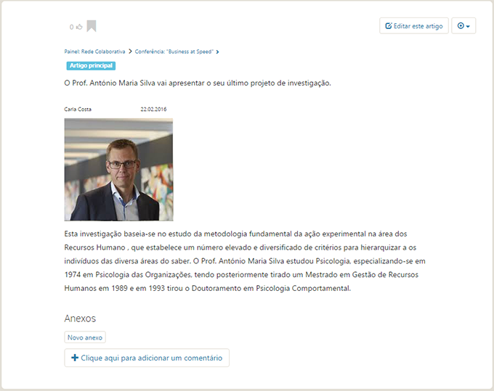Like the article with thumbs-up icon
Screen dimensions: 494x391
[79, 27]
